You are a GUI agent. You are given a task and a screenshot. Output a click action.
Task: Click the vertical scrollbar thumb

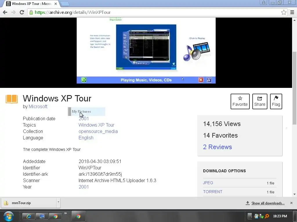tap(295, 88)
